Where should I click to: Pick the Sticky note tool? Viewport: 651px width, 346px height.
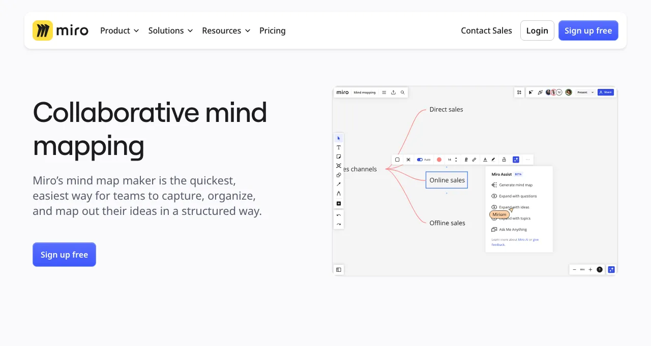point(339,156)
